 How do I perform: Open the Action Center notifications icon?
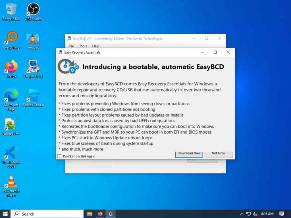pyautogui.click(x=282, y=214)
